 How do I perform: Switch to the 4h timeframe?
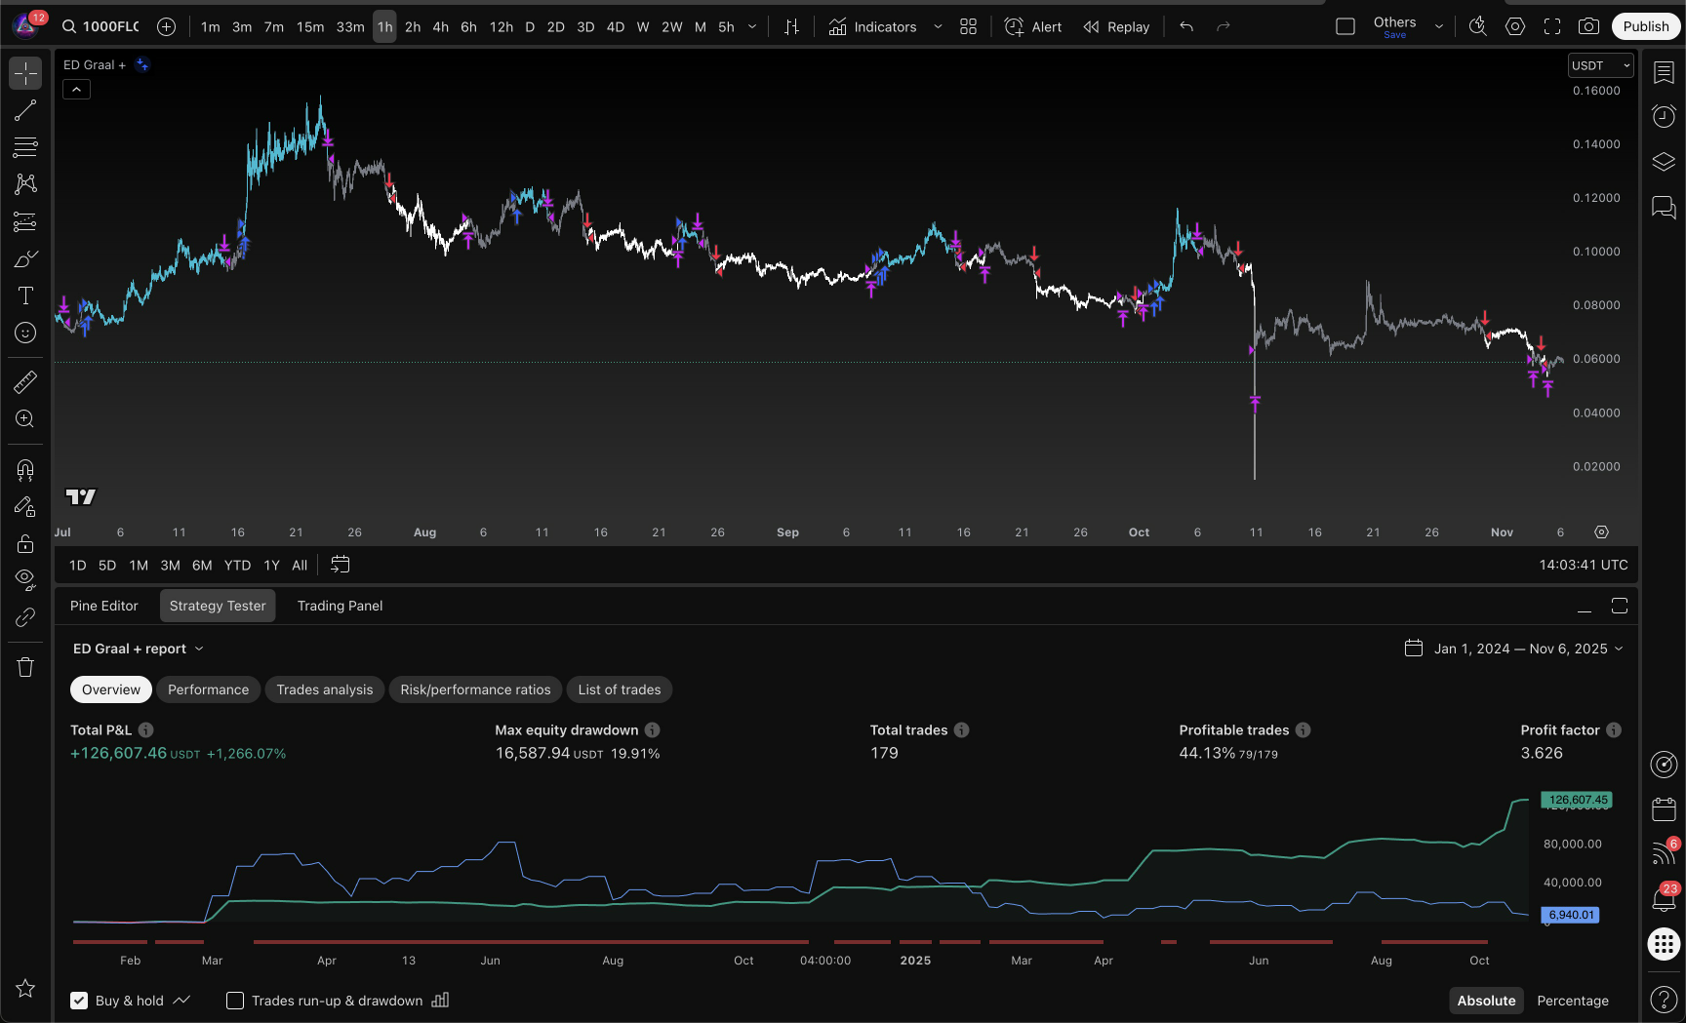tap(440, 27)
